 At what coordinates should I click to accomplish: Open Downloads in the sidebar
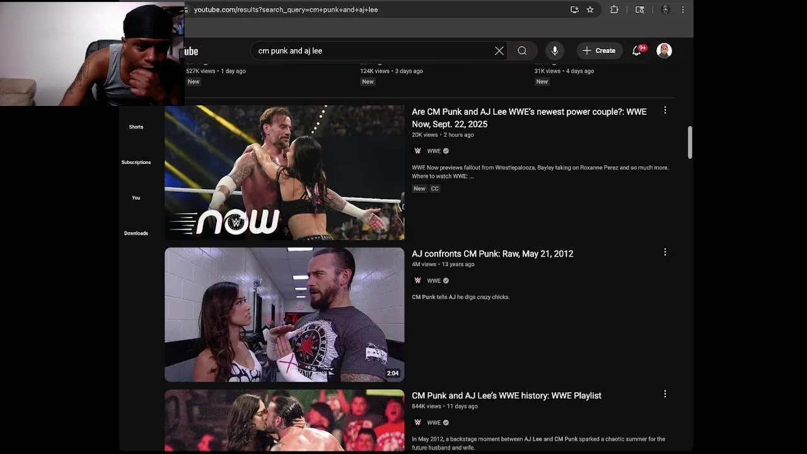click(136, 233)
